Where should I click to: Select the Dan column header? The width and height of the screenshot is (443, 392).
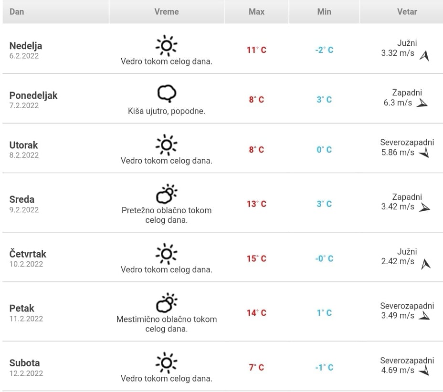[17, 11]
